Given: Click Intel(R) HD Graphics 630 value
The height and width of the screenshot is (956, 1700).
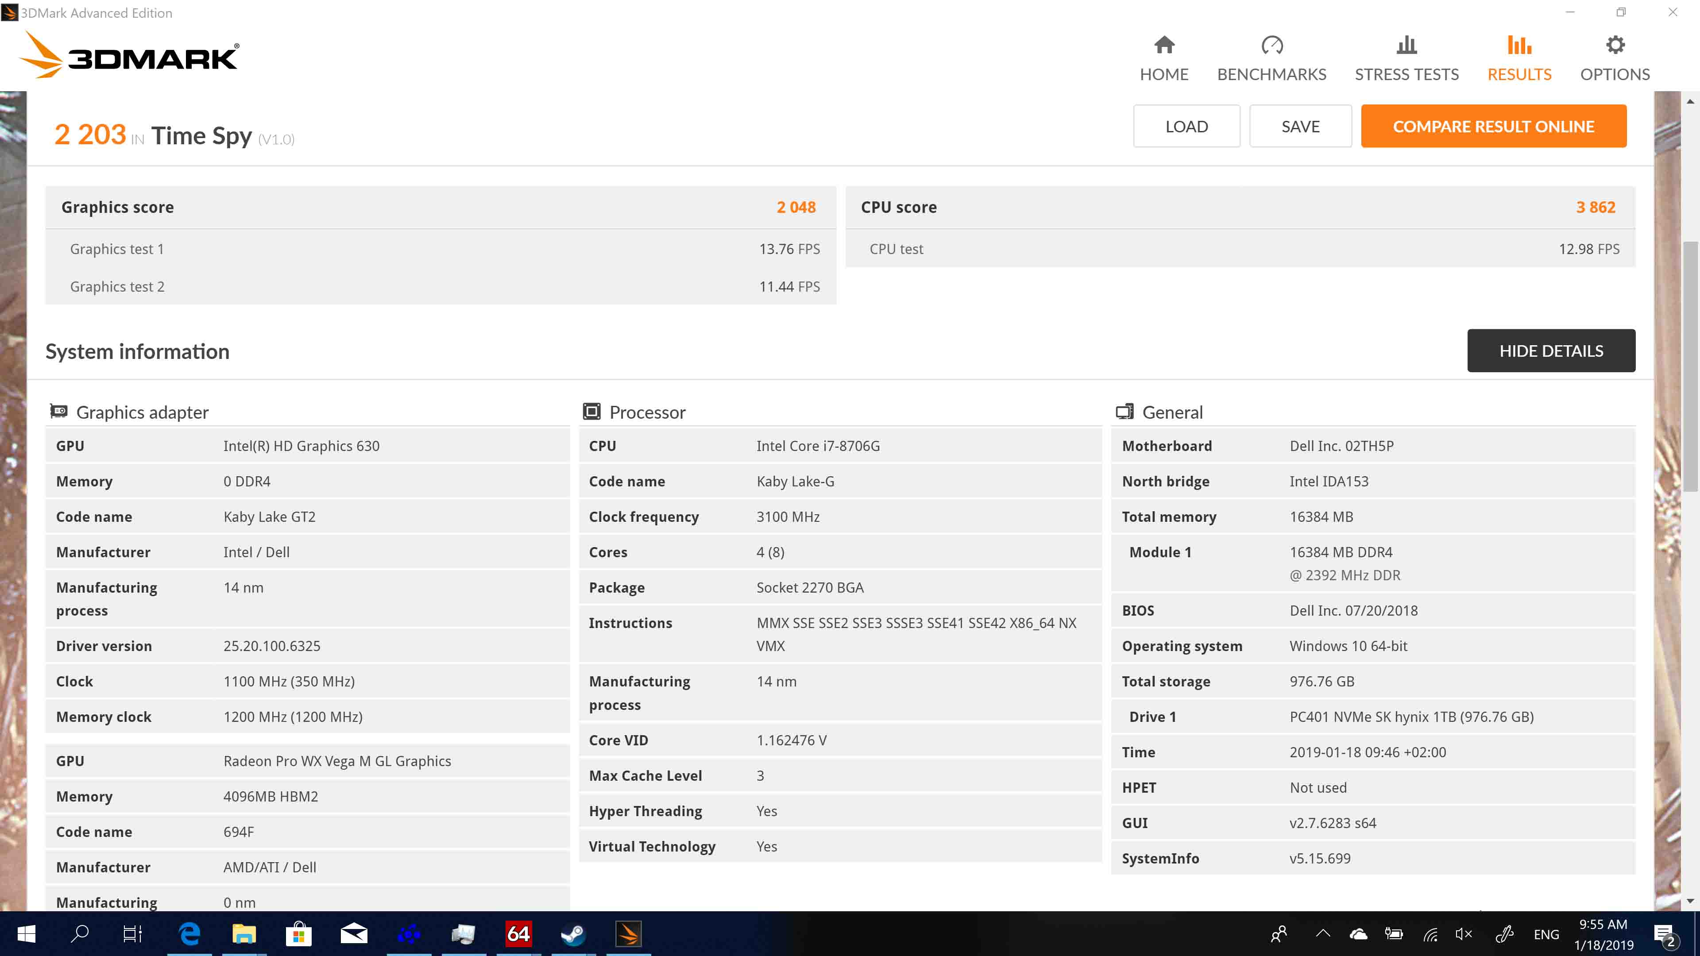Looking at the screenshot, I should [301, 446].
